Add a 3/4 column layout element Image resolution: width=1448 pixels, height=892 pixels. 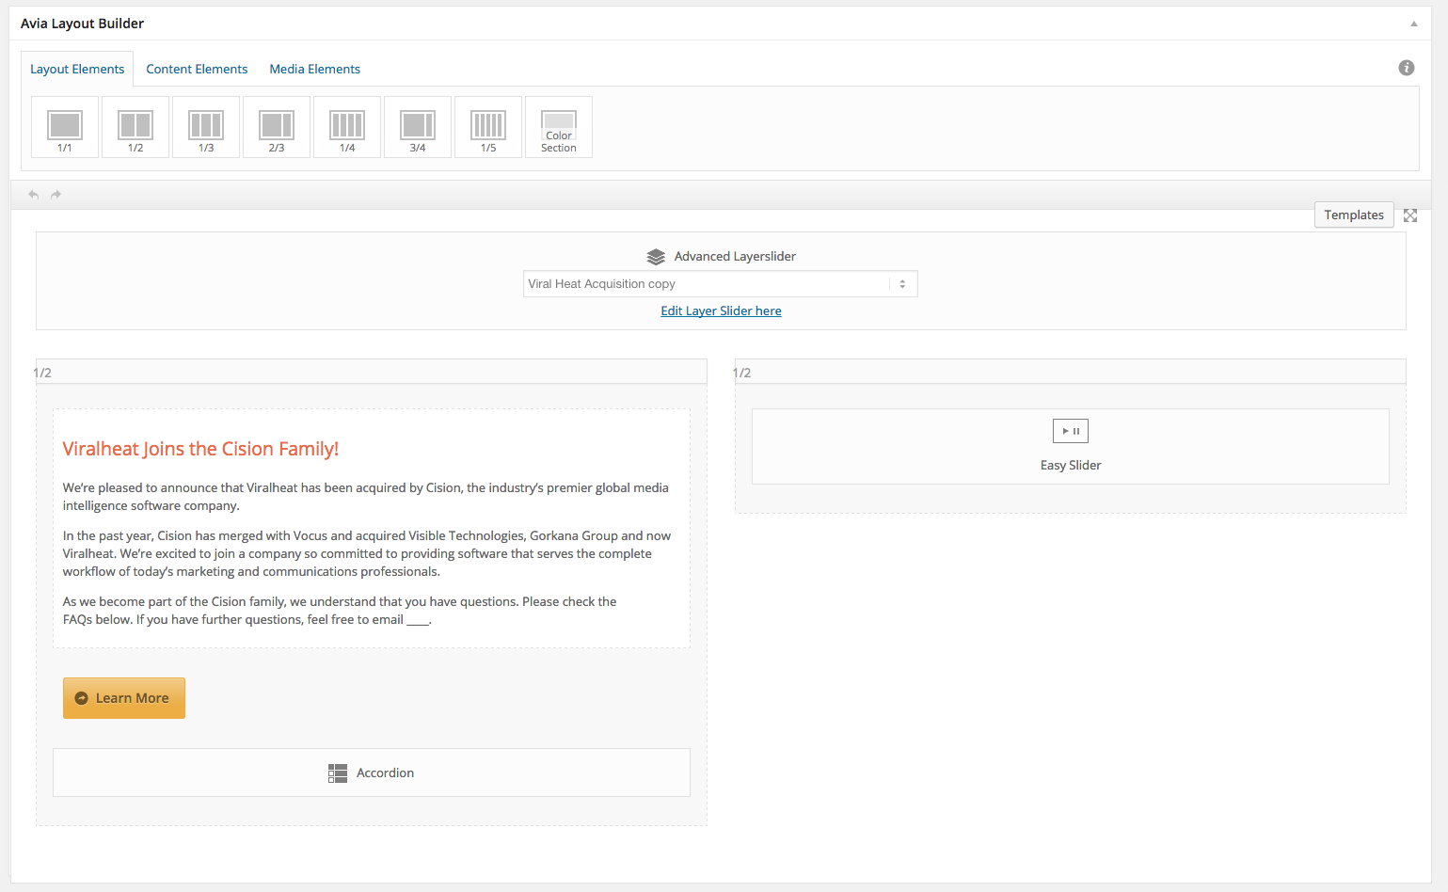pyautogui.click(x=418, y=127)
